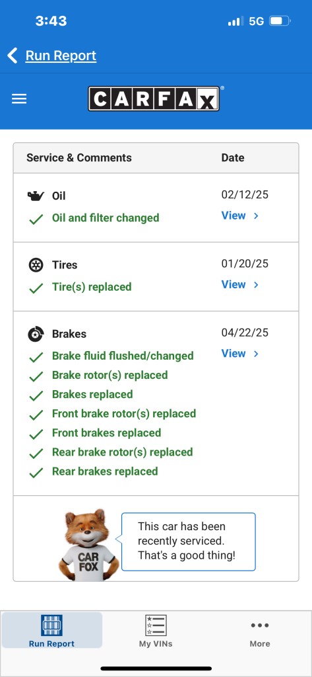The image size is (312, 677).
Task: Follow the Run Report back link
Action: click(61, 56)
